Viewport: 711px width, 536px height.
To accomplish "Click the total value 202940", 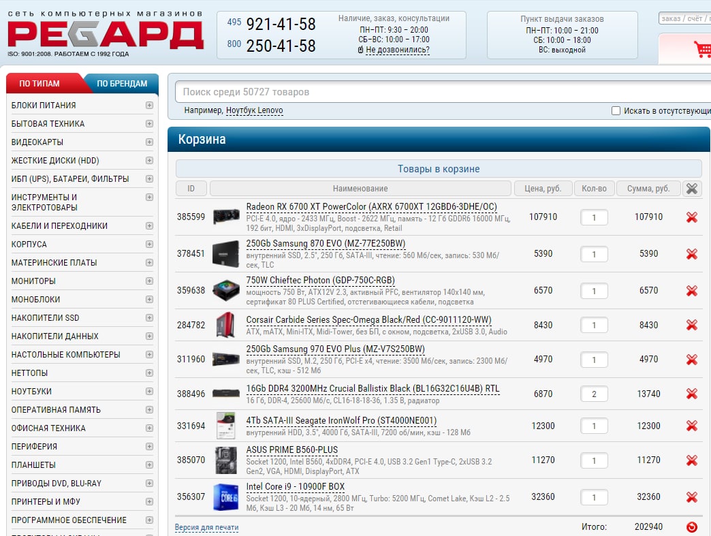I will pyautogui.click(x=648, y=527).
